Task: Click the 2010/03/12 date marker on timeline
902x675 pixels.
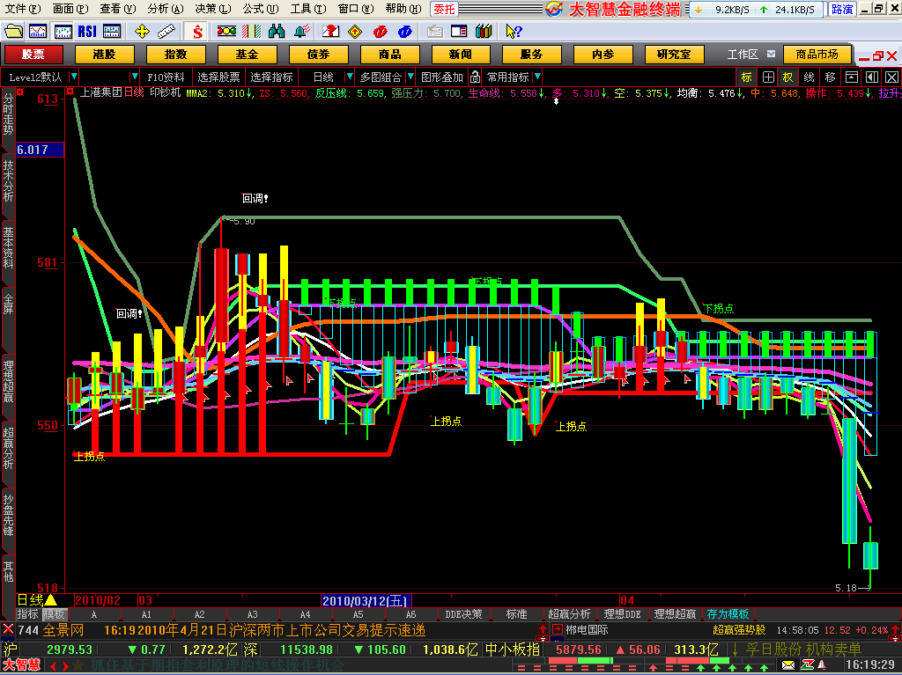Action: (366, 601)
